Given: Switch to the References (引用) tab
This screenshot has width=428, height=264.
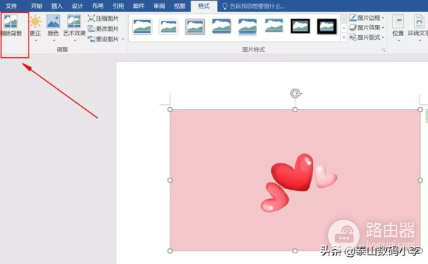Looking at the screenshot, I should 118,6.
